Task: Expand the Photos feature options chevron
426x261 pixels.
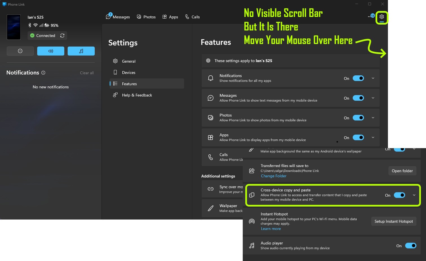Action: click(373, 118)
